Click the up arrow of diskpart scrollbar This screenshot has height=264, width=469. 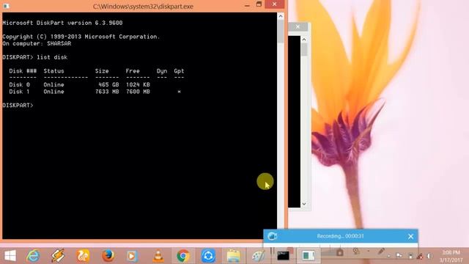point(280,16)
